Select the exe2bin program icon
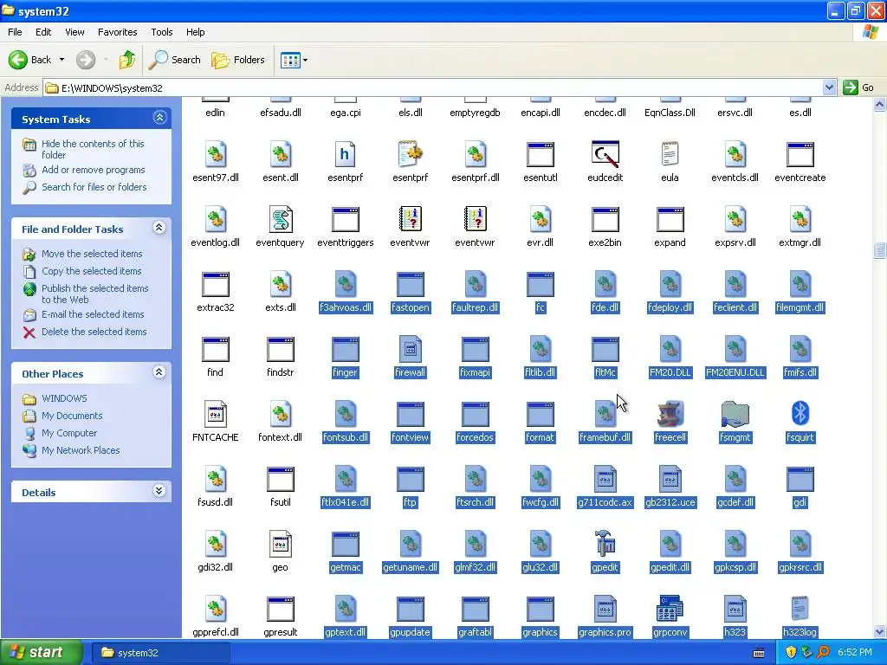The height and width of the screenshot is (665, 887). tap(605, 219)
